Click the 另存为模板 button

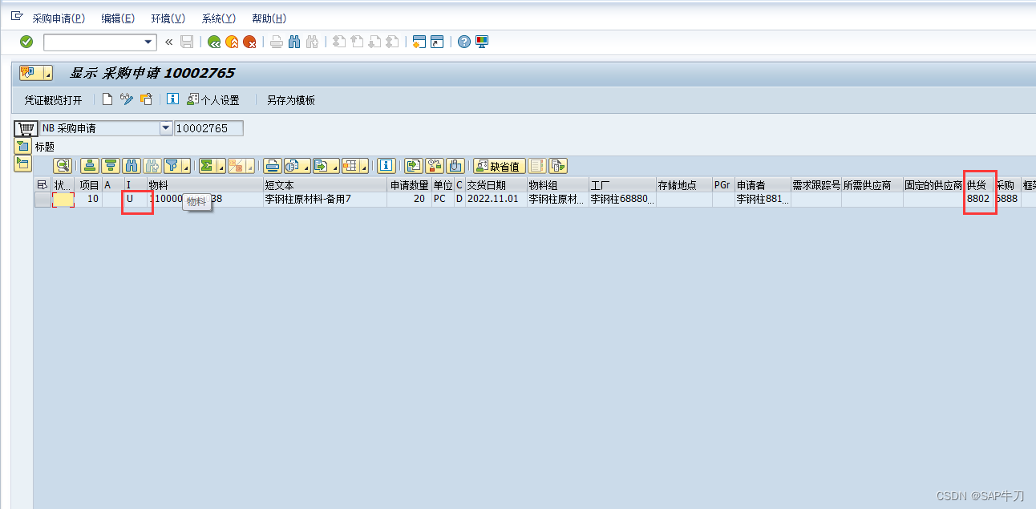click(291, 100)
